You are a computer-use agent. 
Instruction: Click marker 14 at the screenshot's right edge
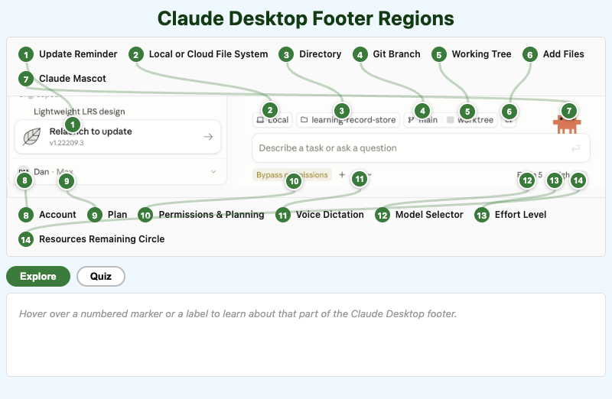coord(578,180)
